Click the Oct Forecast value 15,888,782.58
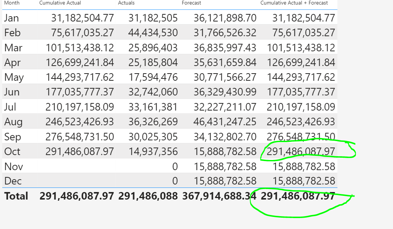 point(225,152)
